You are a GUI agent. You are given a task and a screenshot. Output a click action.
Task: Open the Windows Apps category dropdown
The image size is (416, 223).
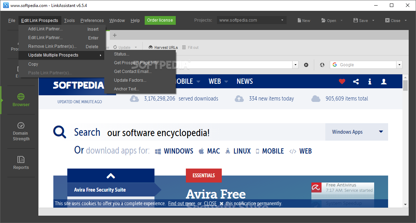point(357,132)
